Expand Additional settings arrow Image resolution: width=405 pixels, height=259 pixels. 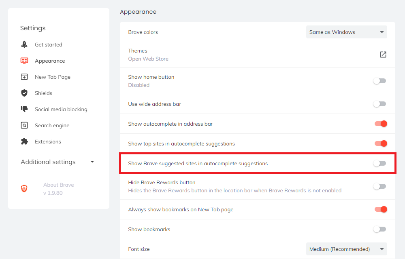(92, 162)
